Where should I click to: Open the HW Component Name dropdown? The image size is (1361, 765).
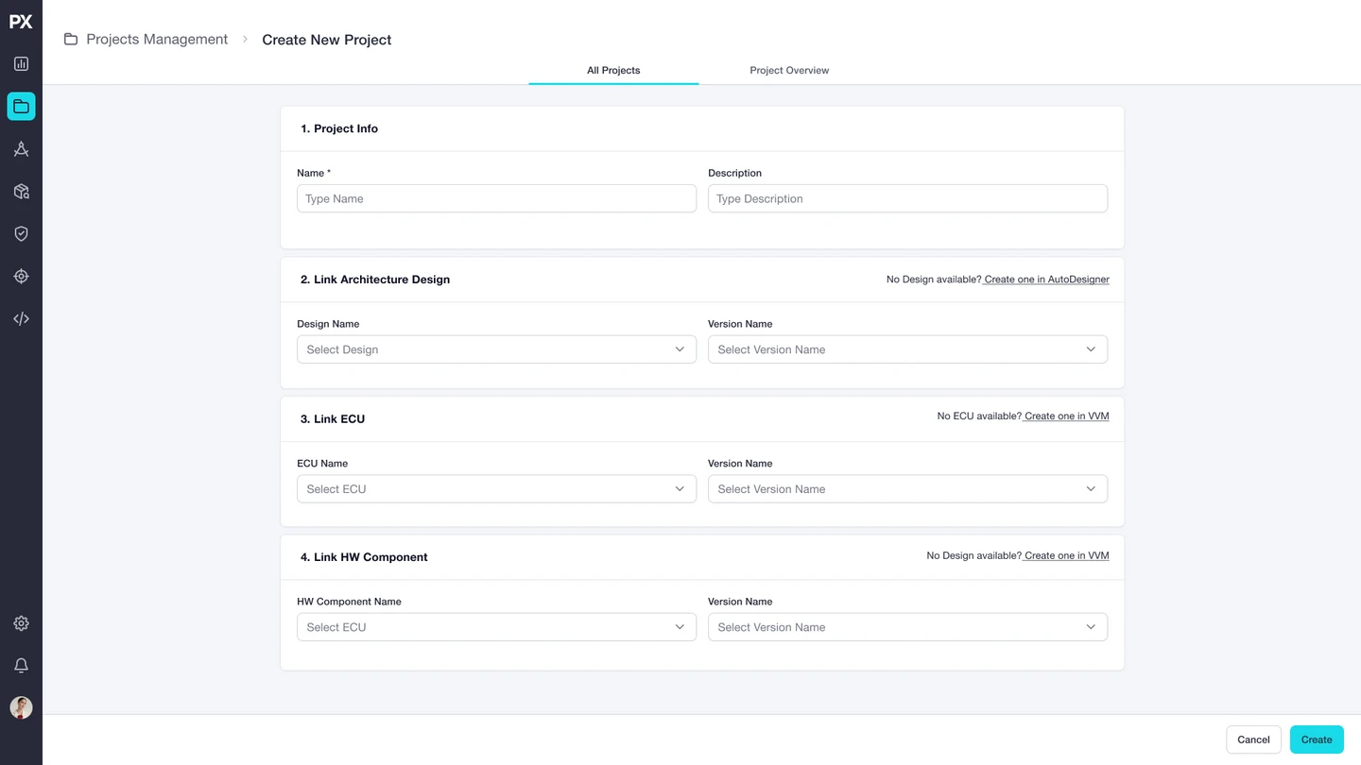click(496, 627)
